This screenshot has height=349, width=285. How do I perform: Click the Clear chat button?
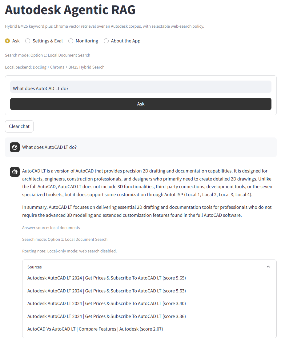[x=19, y=126]
